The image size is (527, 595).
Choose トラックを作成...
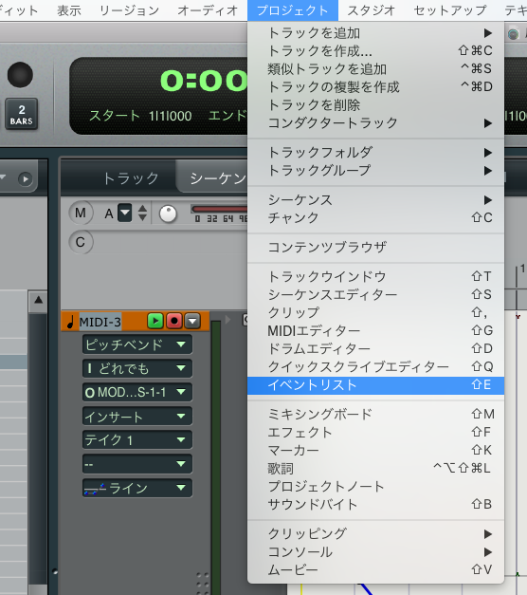tap(375, 50)
